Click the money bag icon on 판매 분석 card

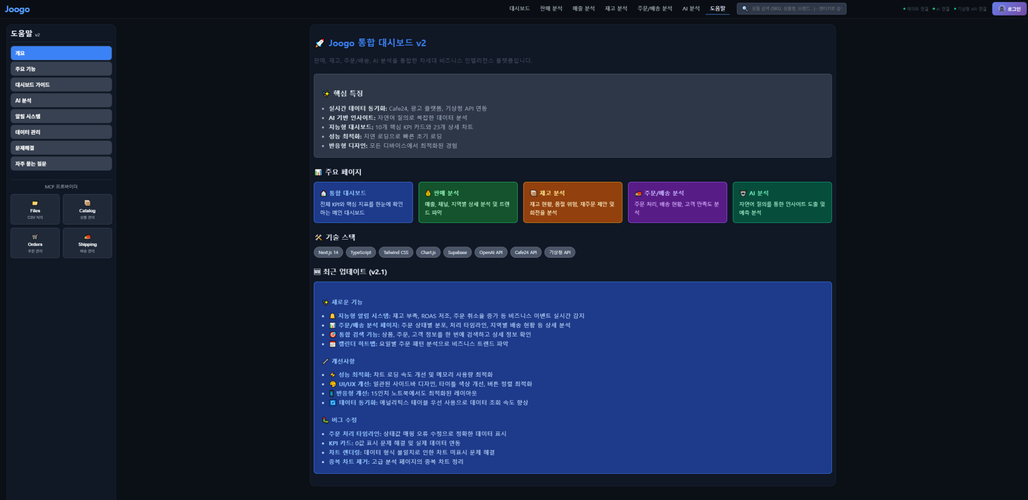(428, 193)
